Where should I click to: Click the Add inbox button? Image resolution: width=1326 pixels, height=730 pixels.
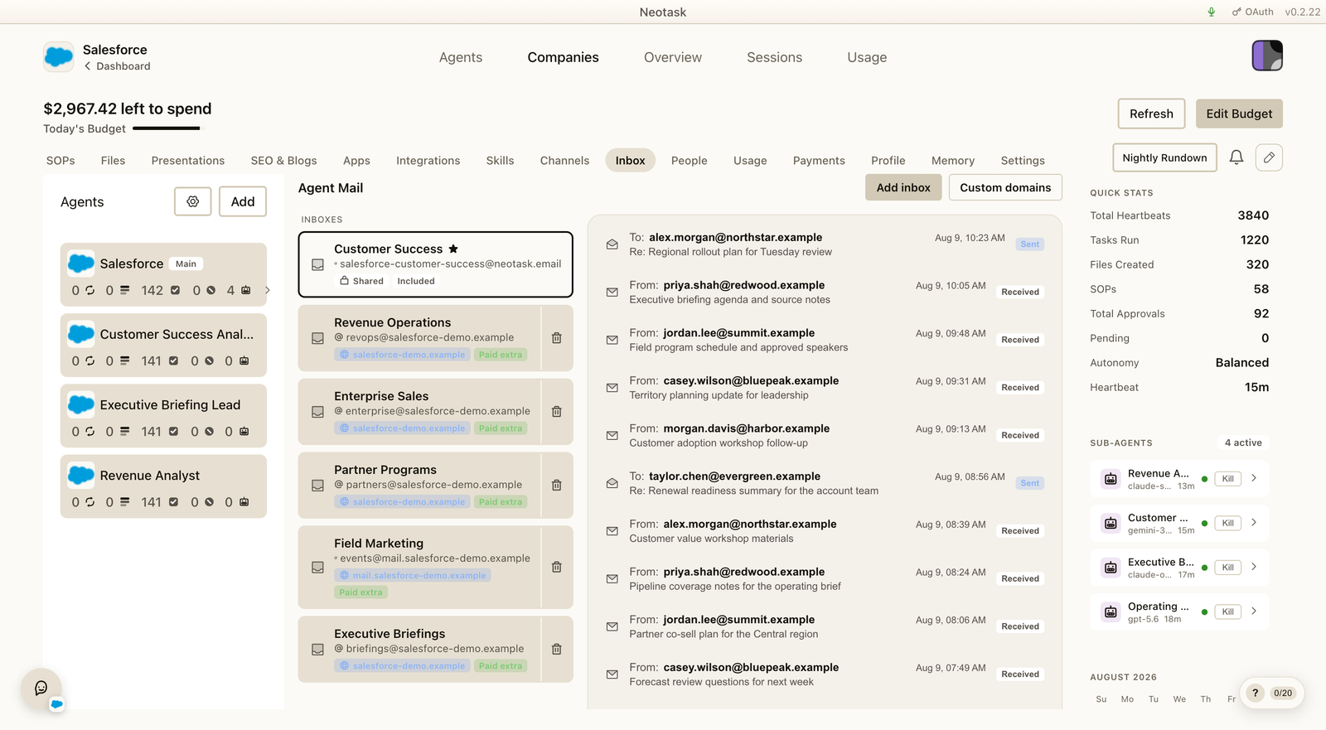click(903, 187)
